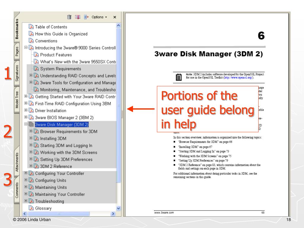Click bookmarks vertical scrollbar up arrow
The height and width of the screenshot is (228, 304).
(118, 26)
